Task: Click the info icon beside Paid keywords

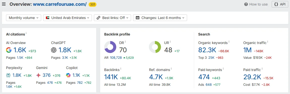Action: coord(223,69)
